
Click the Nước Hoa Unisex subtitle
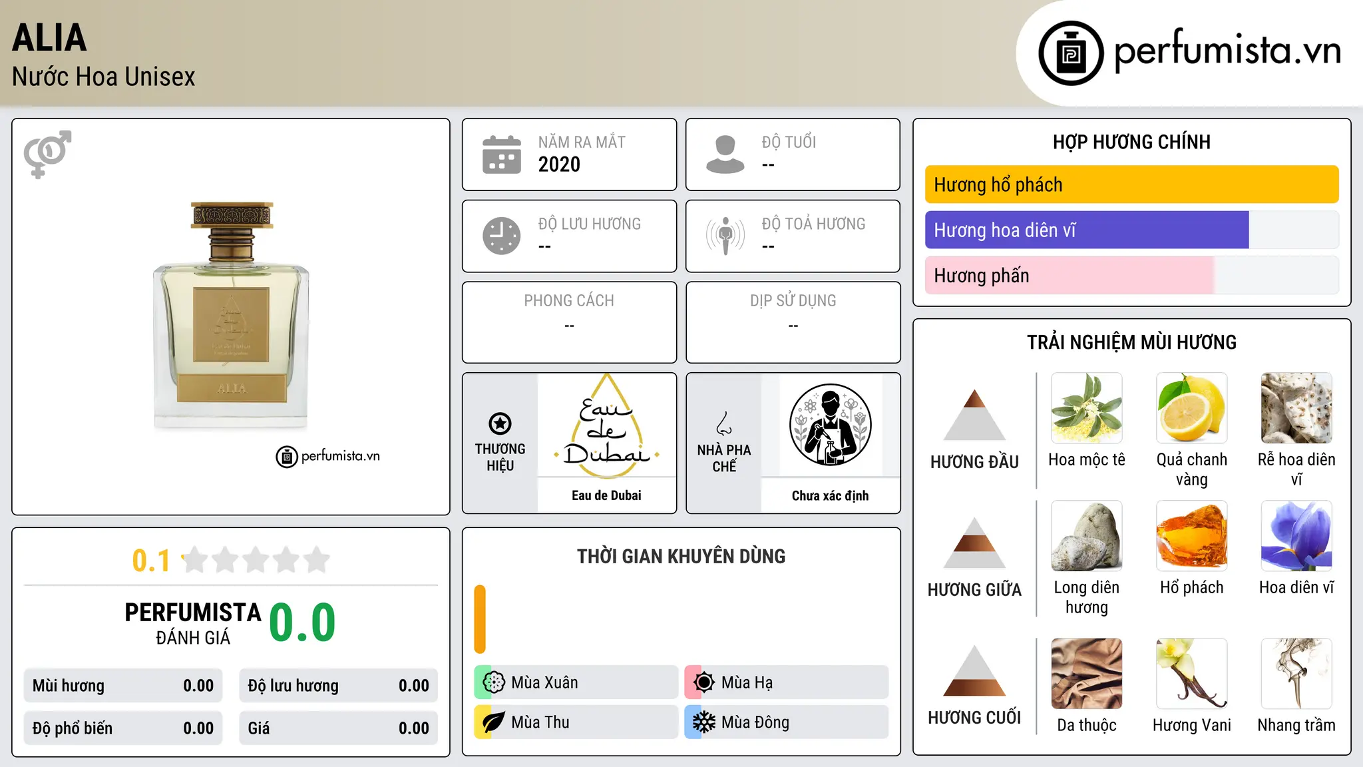tap(104, 77)
